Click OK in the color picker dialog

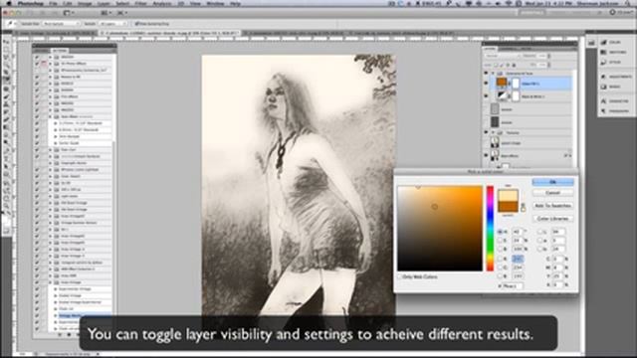[552, 182]
